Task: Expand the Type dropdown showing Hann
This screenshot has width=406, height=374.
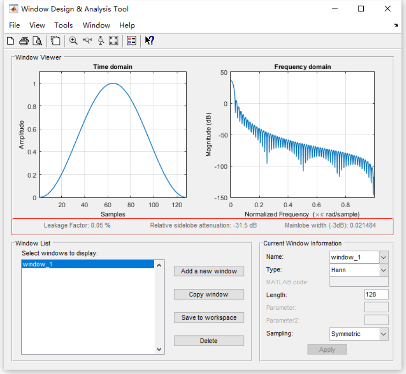Action: [x=384, y=270]
